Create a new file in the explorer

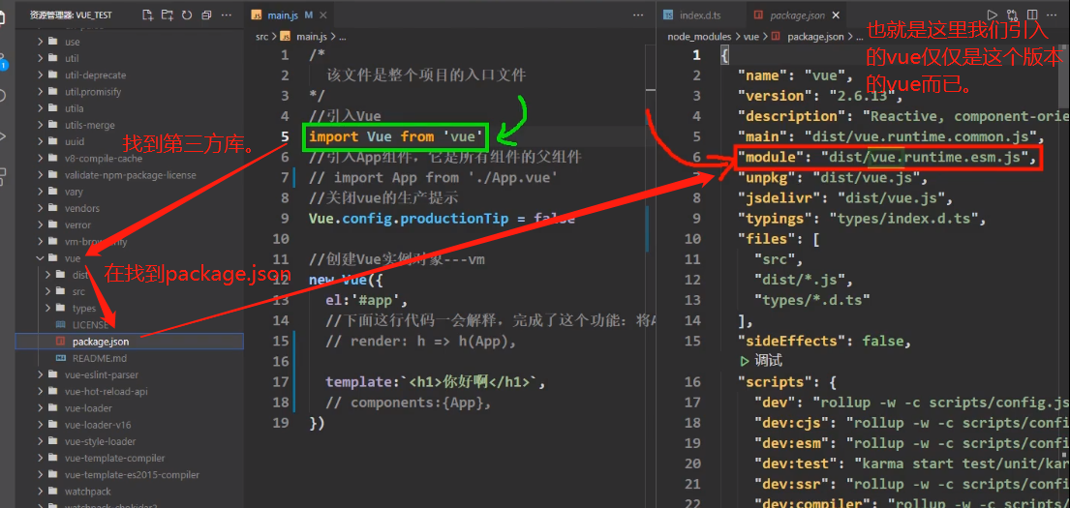pos(147,15)
